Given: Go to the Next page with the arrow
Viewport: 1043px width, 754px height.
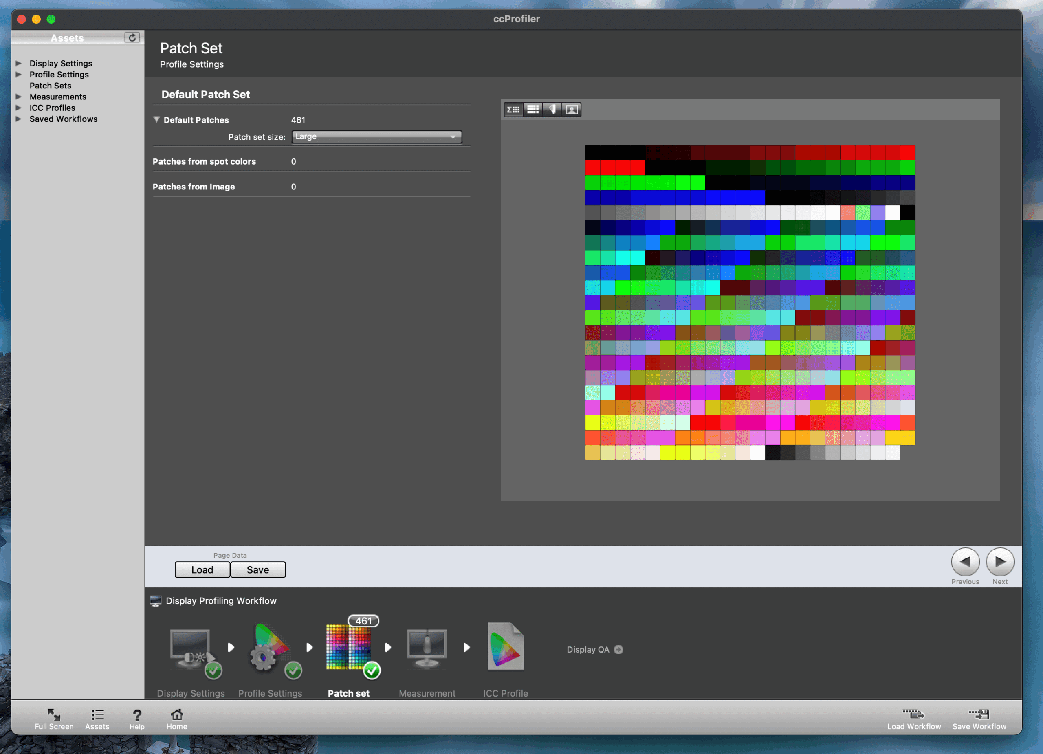Looking at the screenshot, I should (1000, 562).
